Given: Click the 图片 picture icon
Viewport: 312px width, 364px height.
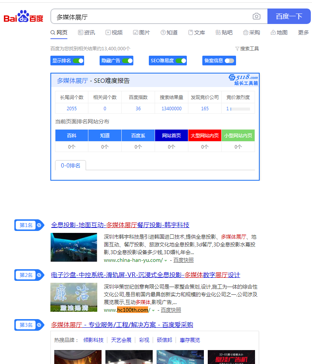Looking at the screenshot, I should (x=135, y=32).
